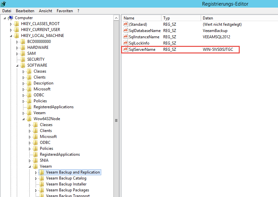Select the Veeam Backup Packages folder icon

point(42,190)
